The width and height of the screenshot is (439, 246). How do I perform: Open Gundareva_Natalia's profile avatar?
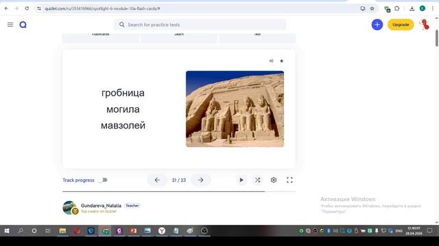pyautogui.click(x=69, y=208)
